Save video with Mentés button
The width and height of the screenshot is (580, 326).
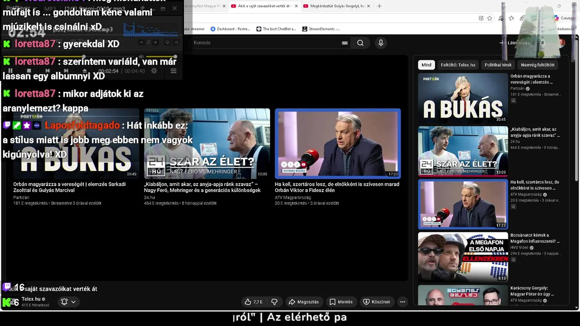[341, 302]
